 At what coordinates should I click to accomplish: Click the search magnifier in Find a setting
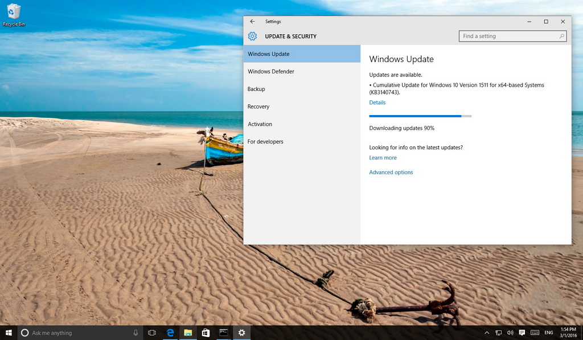(561, 36)
